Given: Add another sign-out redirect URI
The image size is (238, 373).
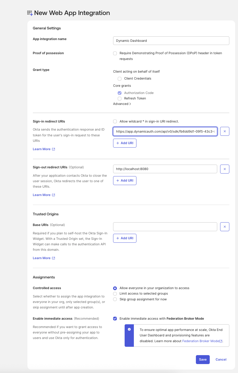Looking at the screenshot, I should pyautogui.click(x=125, y=180).
